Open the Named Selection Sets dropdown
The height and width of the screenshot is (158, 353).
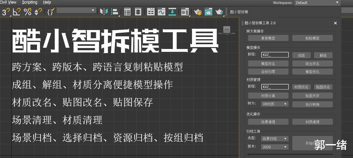(x=76, y=11)
